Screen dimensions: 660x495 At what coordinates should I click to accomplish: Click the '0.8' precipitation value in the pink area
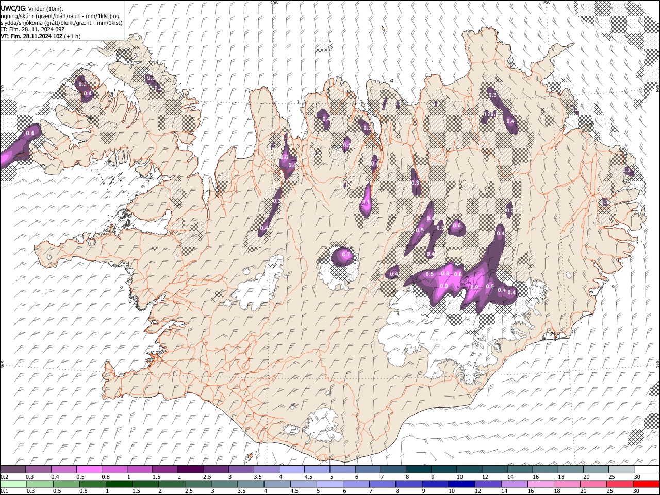point(445,273)
